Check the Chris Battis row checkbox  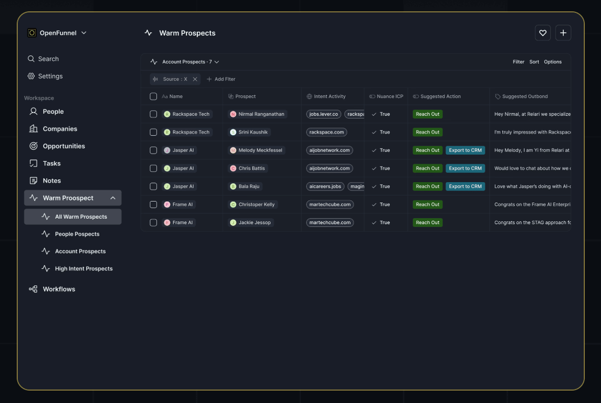coord(153,168)
